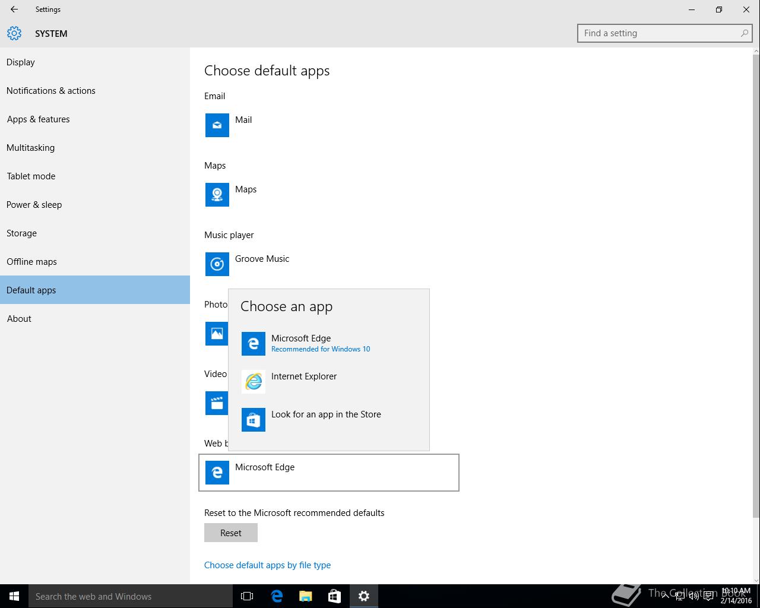Open File Explorer from the taskbar
Viewport: 760px width, 608px height.
[305, 596]
